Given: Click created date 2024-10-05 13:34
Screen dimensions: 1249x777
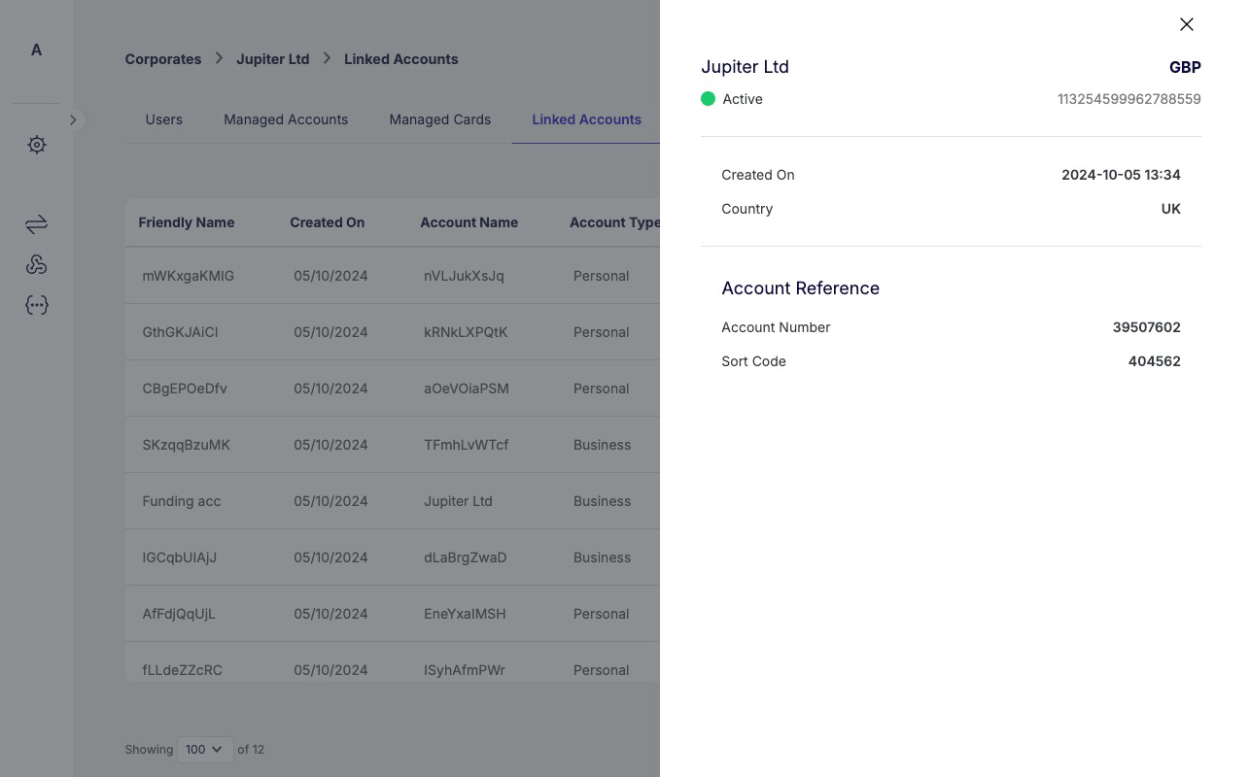Looking at the screenshot, I should (1121, 175).
